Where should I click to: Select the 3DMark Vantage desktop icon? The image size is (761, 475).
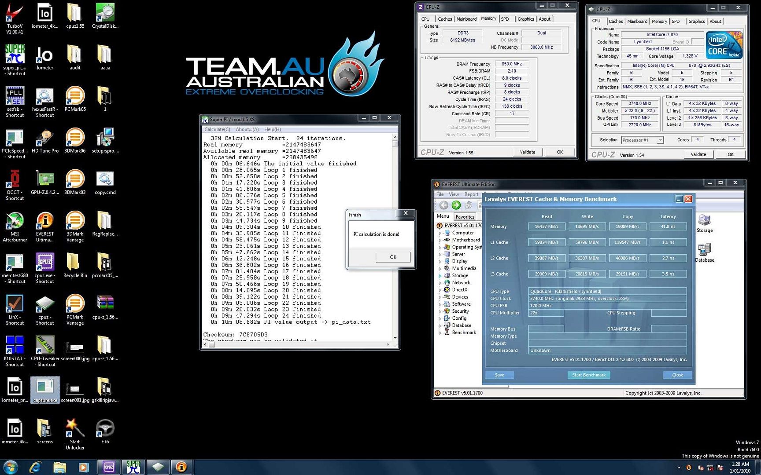click(75, 226)
